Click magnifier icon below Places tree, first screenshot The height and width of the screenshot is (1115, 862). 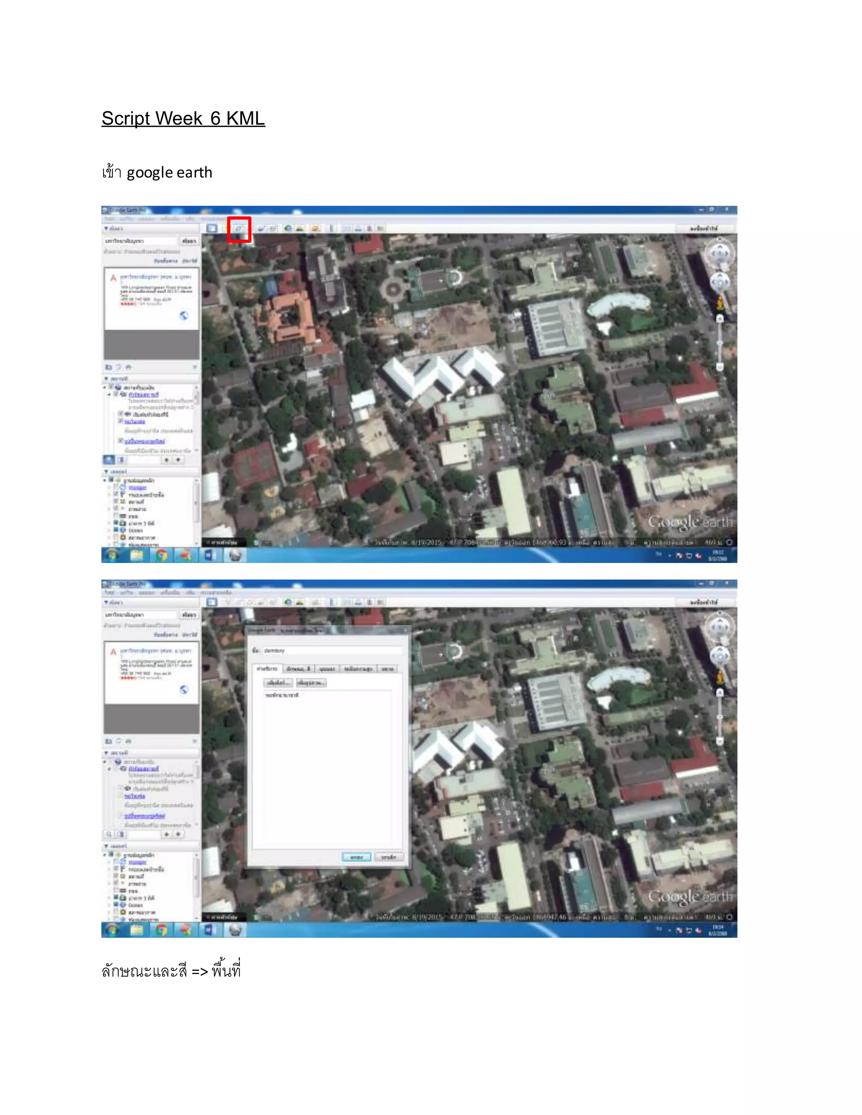pyautogui.click(x=109, y=460)
